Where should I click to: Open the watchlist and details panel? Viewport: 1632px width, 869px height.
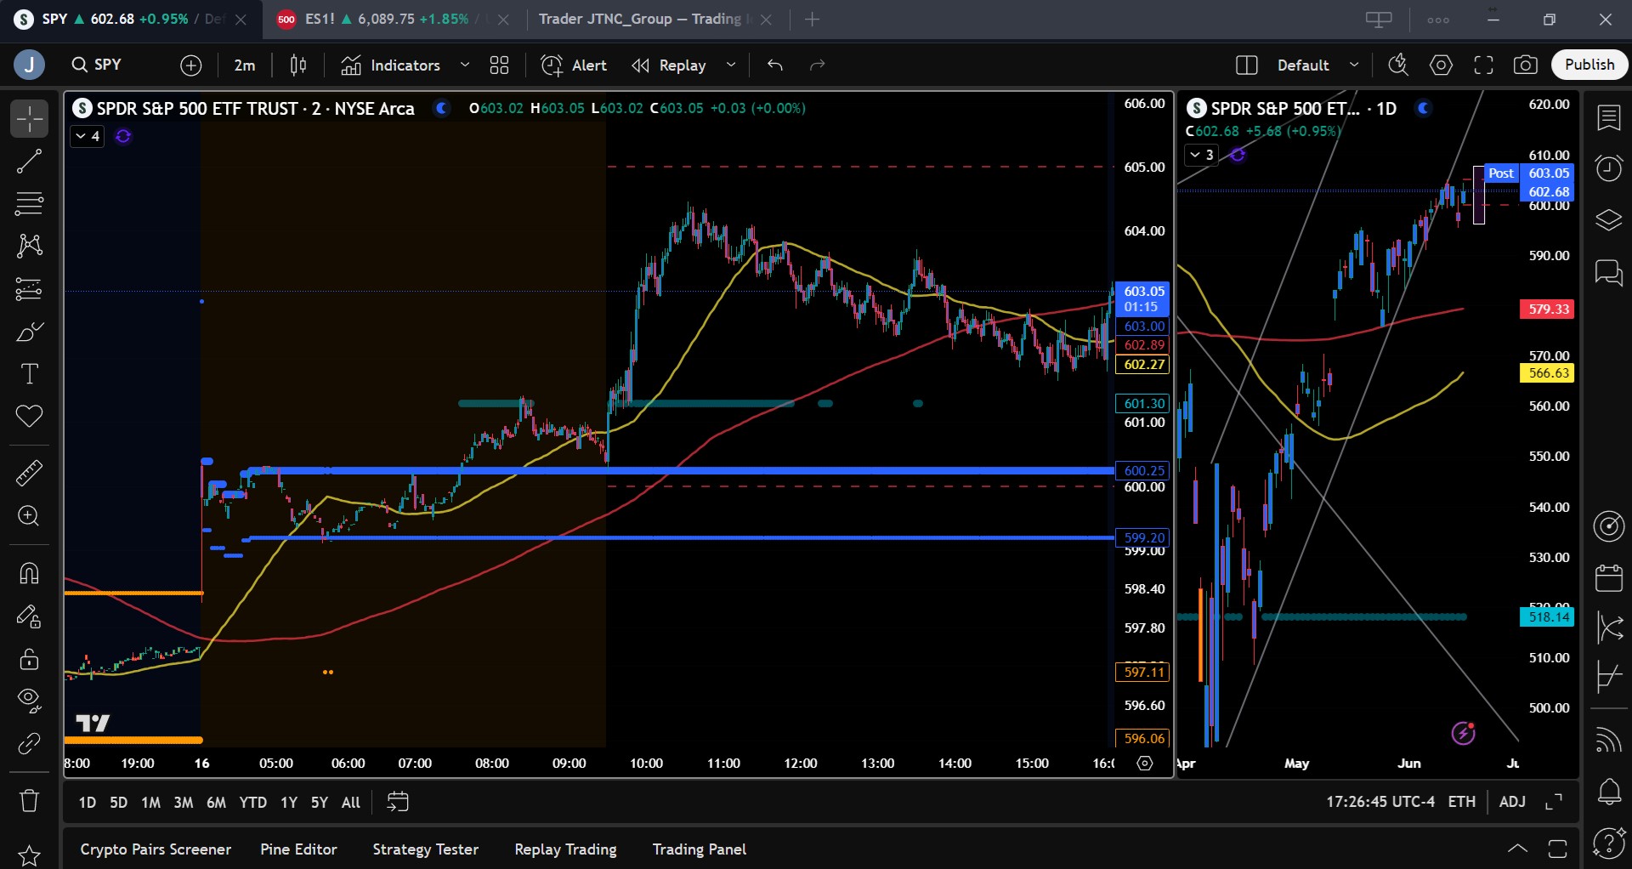tap(1609, 118)
